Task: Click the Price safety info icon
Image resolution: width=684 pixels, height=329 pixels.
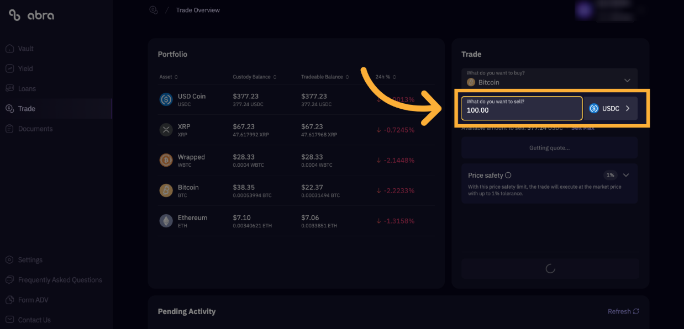Action: [x=508, y=175]
